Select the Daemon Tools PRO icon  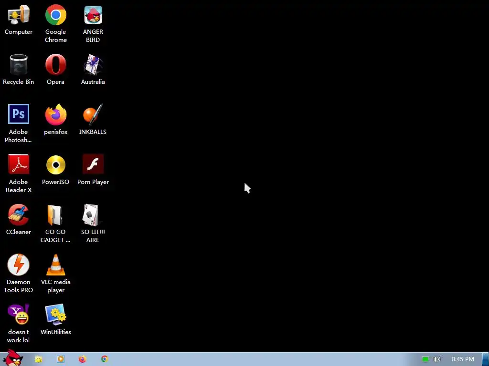coord(19,274)
